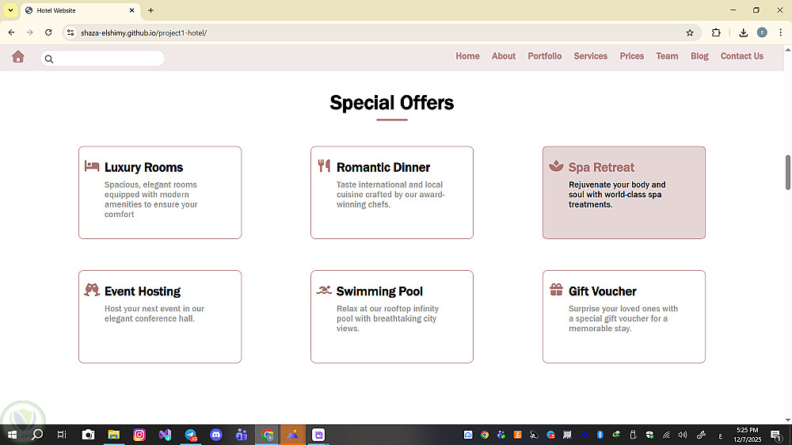Click the page vertical scrollbar thumb
The width and height of the screenshot is (792, 445).
(788, 173)
